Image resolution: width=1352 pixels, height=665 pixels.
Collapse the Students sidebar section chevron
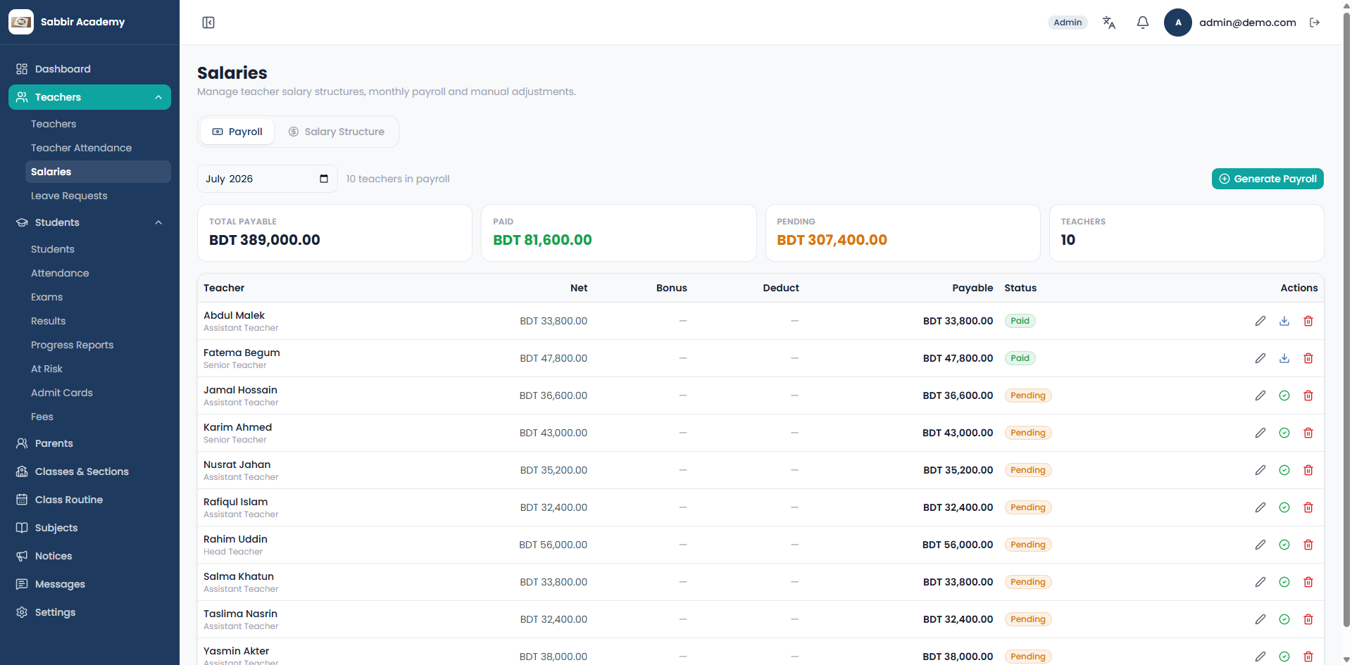(x=158, y=222)
